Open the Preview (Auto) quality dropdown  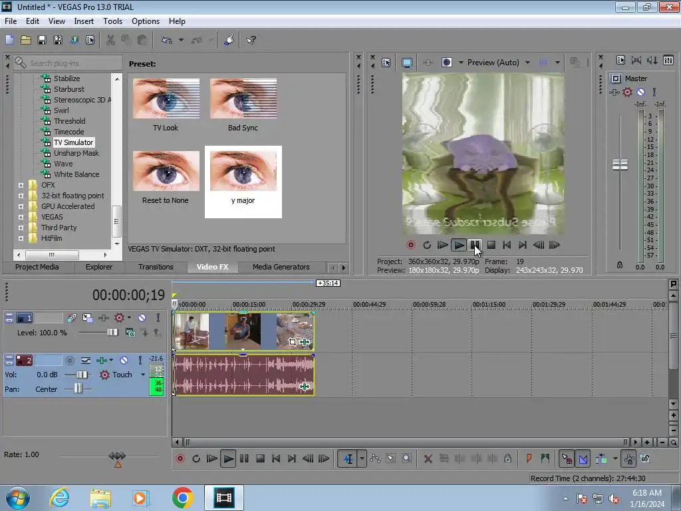[527, 63]
